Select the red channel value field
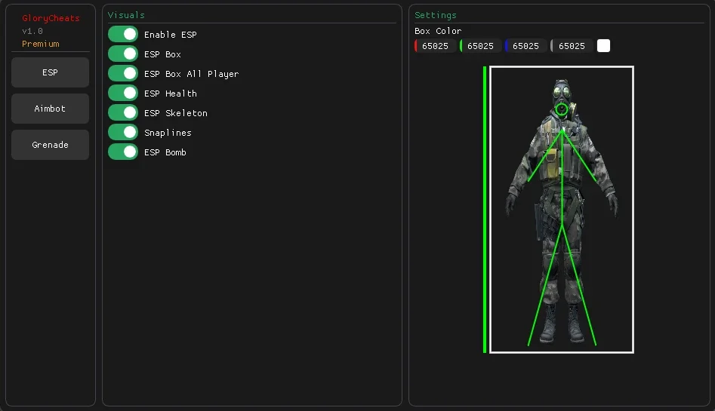The width and height of the screenshot is (715, 411). pyautogui.click(x=435, y=46)
